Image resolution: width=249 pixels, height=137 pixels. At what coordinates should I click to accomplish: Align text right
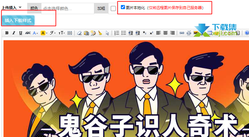(172, 33)
